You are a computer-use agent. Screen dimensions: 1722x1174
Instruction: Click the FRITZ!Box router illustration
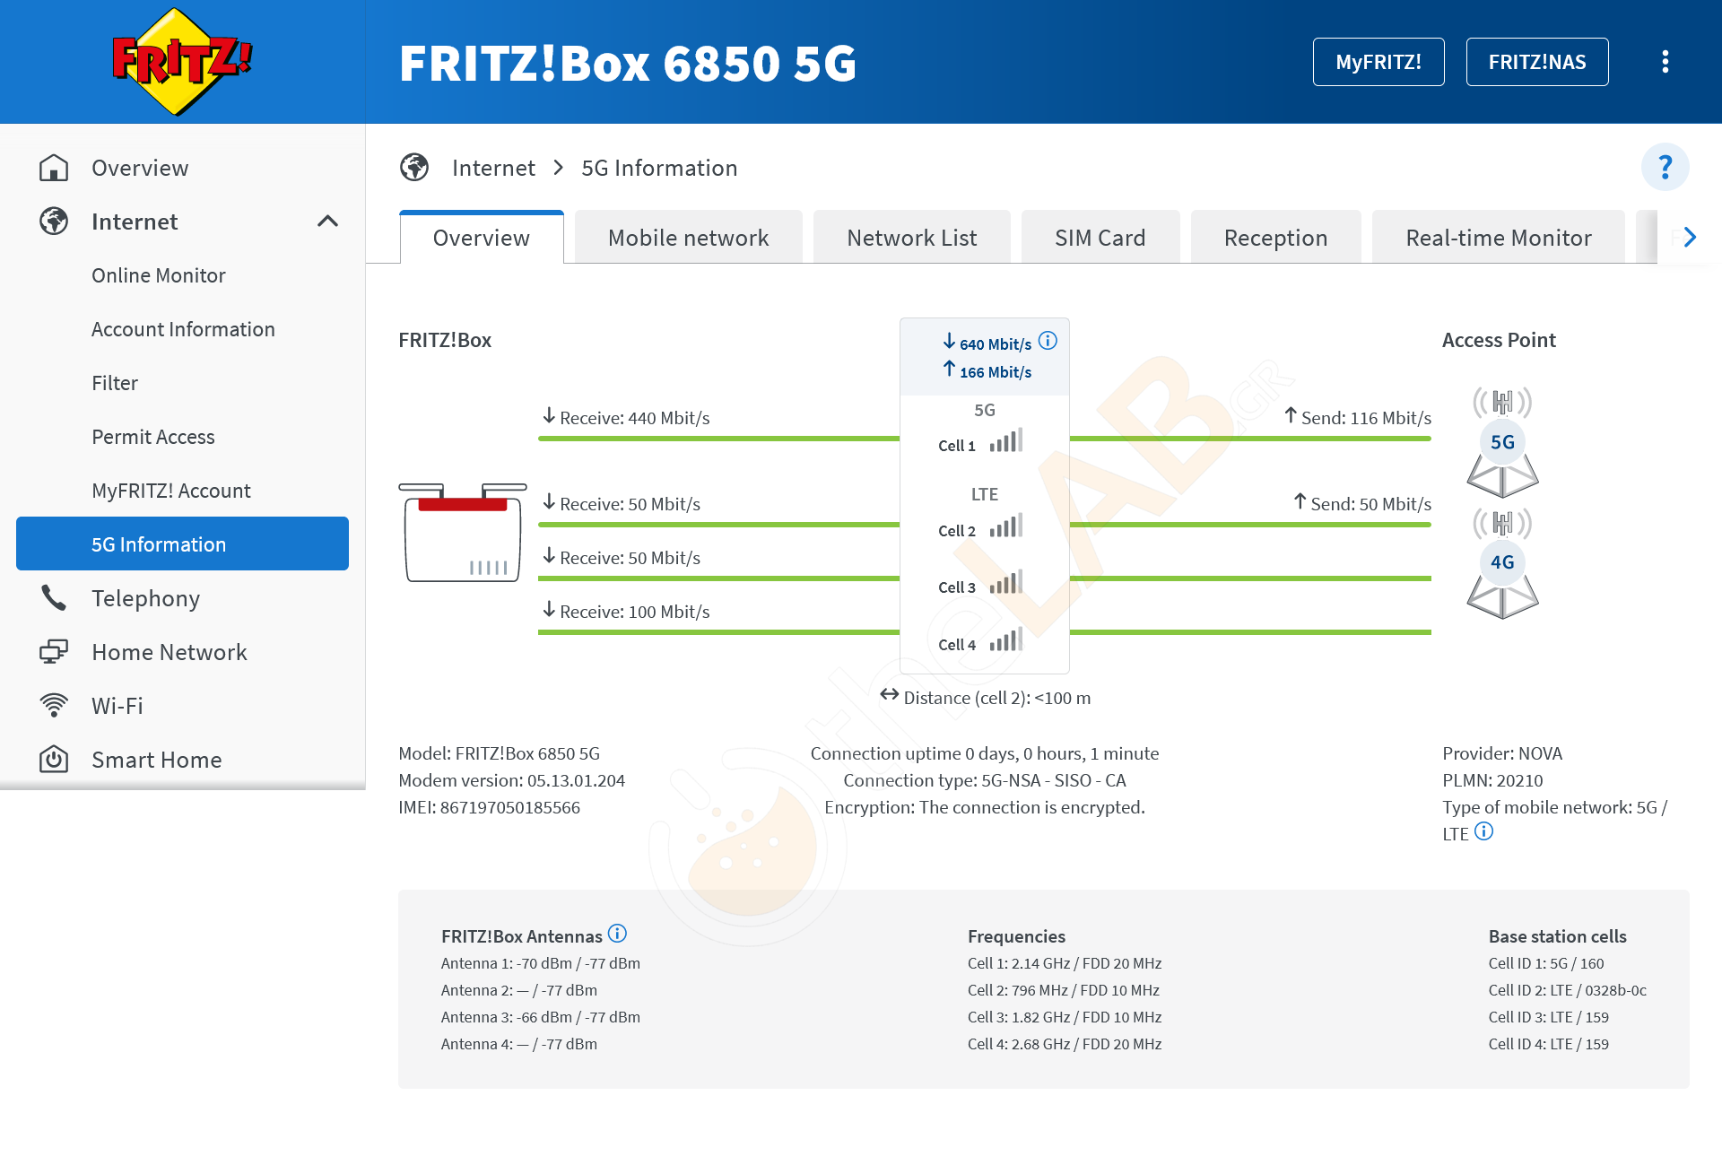463,533
